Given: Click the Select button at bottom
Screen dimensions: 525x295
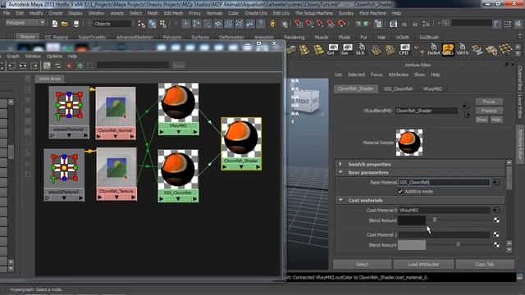Looking at the screenshot, I should point(362,264).
